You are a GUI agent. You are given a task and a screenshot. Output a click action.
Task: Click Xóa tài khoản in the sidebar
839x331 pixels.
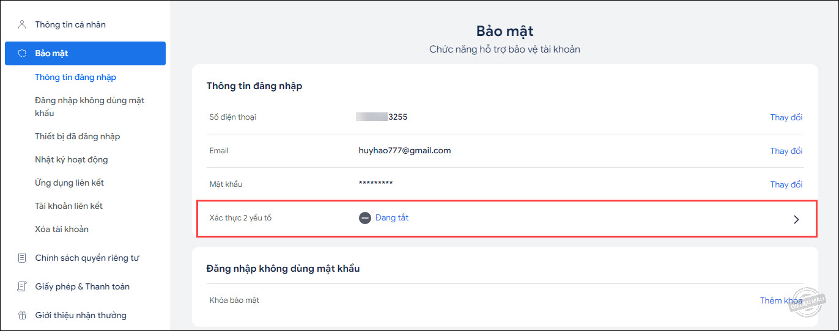pos(62,229)
